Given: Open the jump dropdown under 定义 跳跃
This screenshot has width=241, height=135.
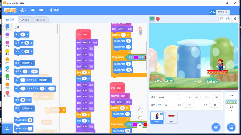Looking at the screenshot, I should [121, 102].
